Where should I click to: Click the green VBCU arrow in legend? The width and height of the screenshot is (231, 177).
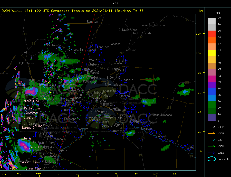coord(211,146)
